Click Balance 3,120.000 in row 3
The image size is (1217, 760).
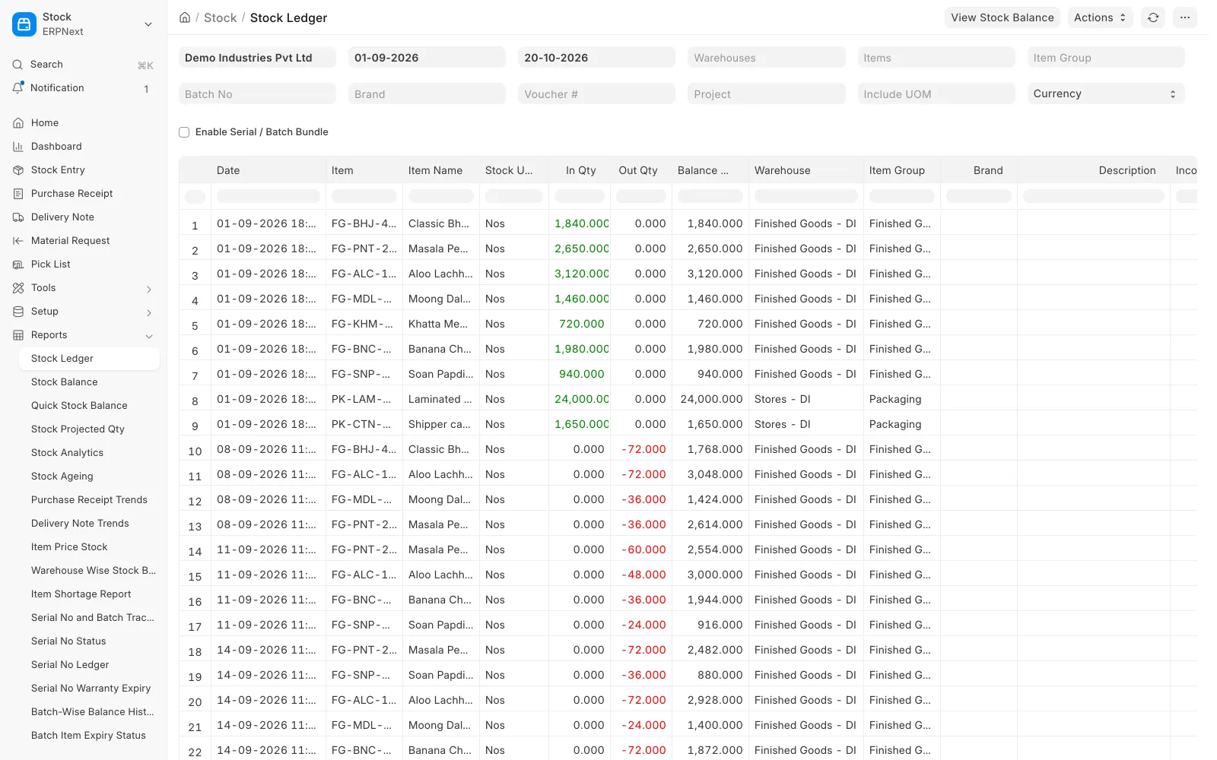pyautogui.click(x=714, y=274)
